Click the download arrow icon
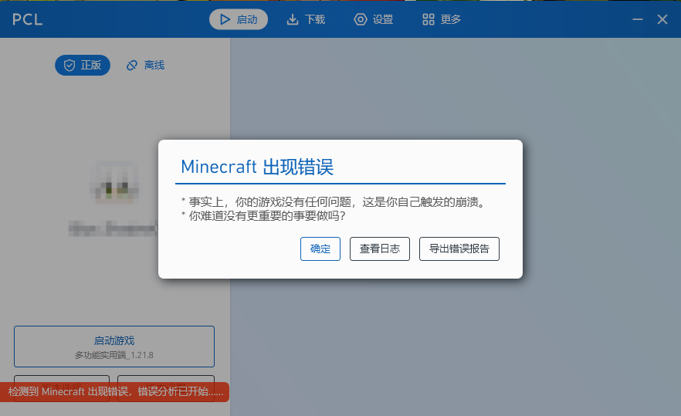Viewport: 681px width, 416px height. 293,19
